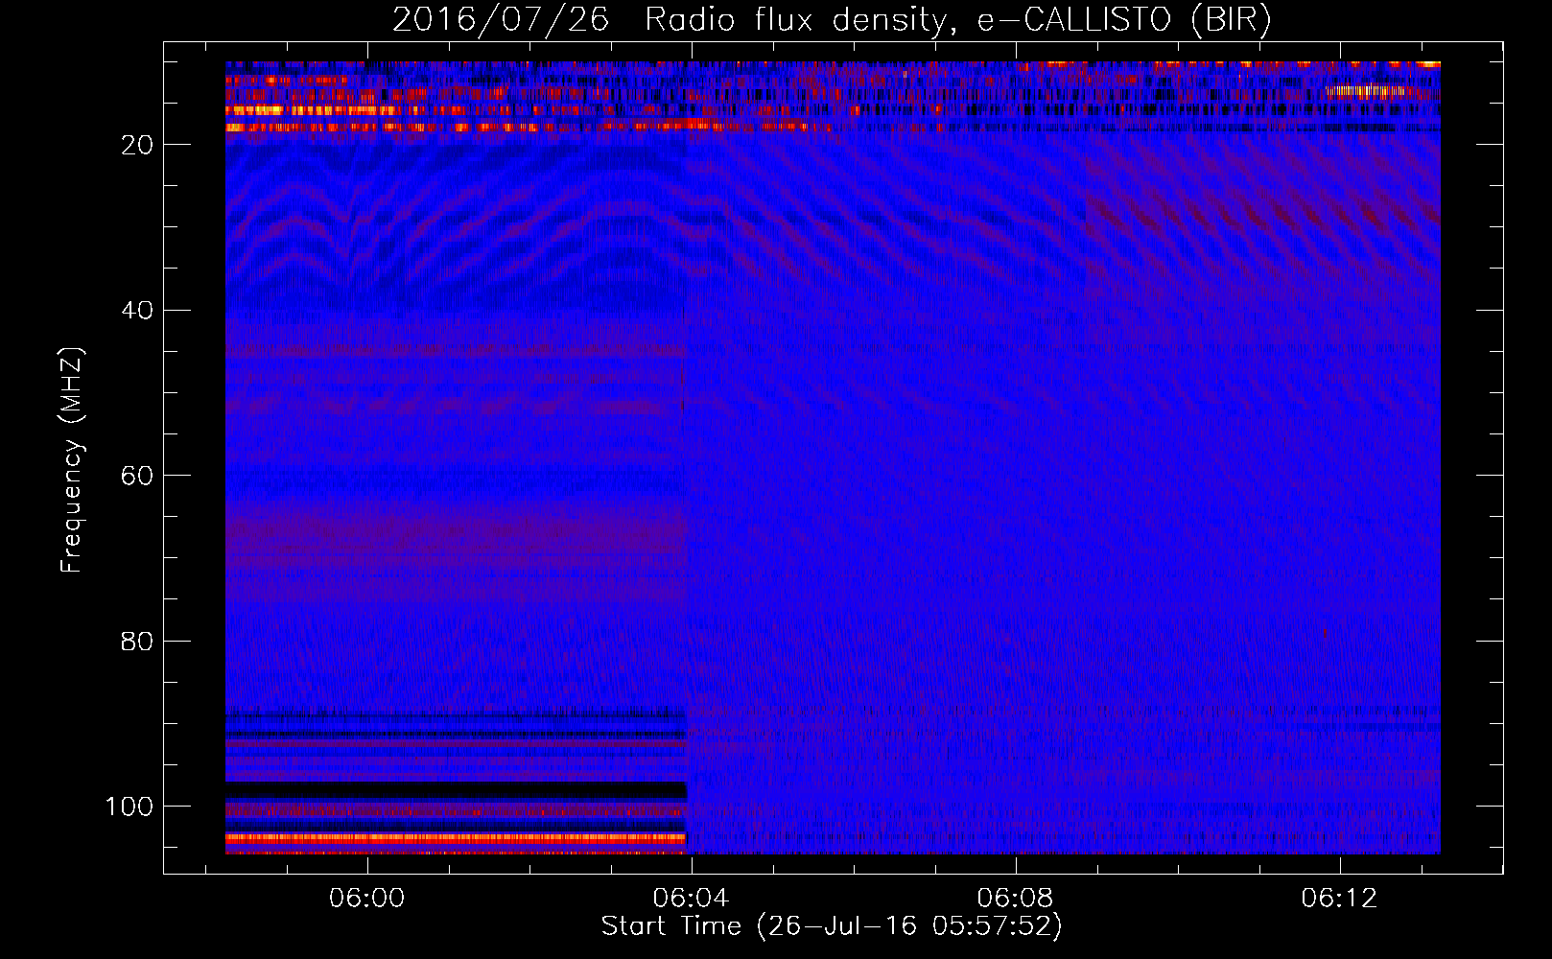Click the 06:04 time tick label

coord(691,899)
